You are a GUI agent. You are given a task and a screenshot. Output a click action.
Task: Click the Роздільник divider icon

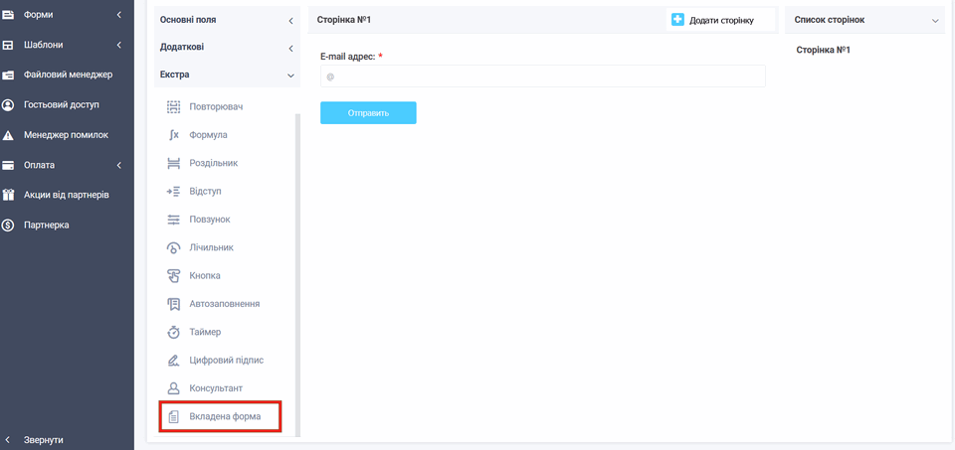click(x=173, y=163)
